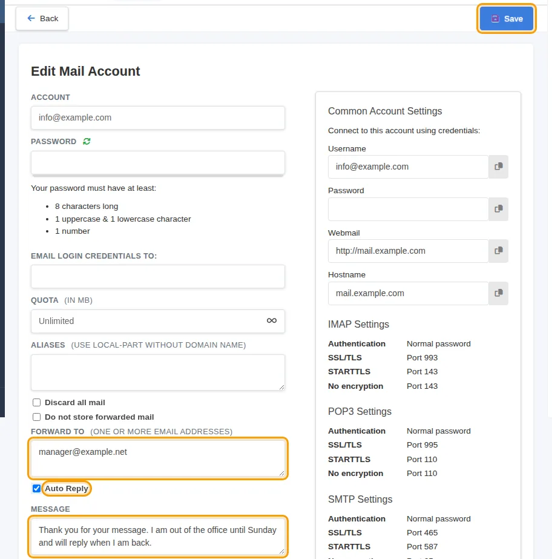Click the Aliases text area

[158, 372]
